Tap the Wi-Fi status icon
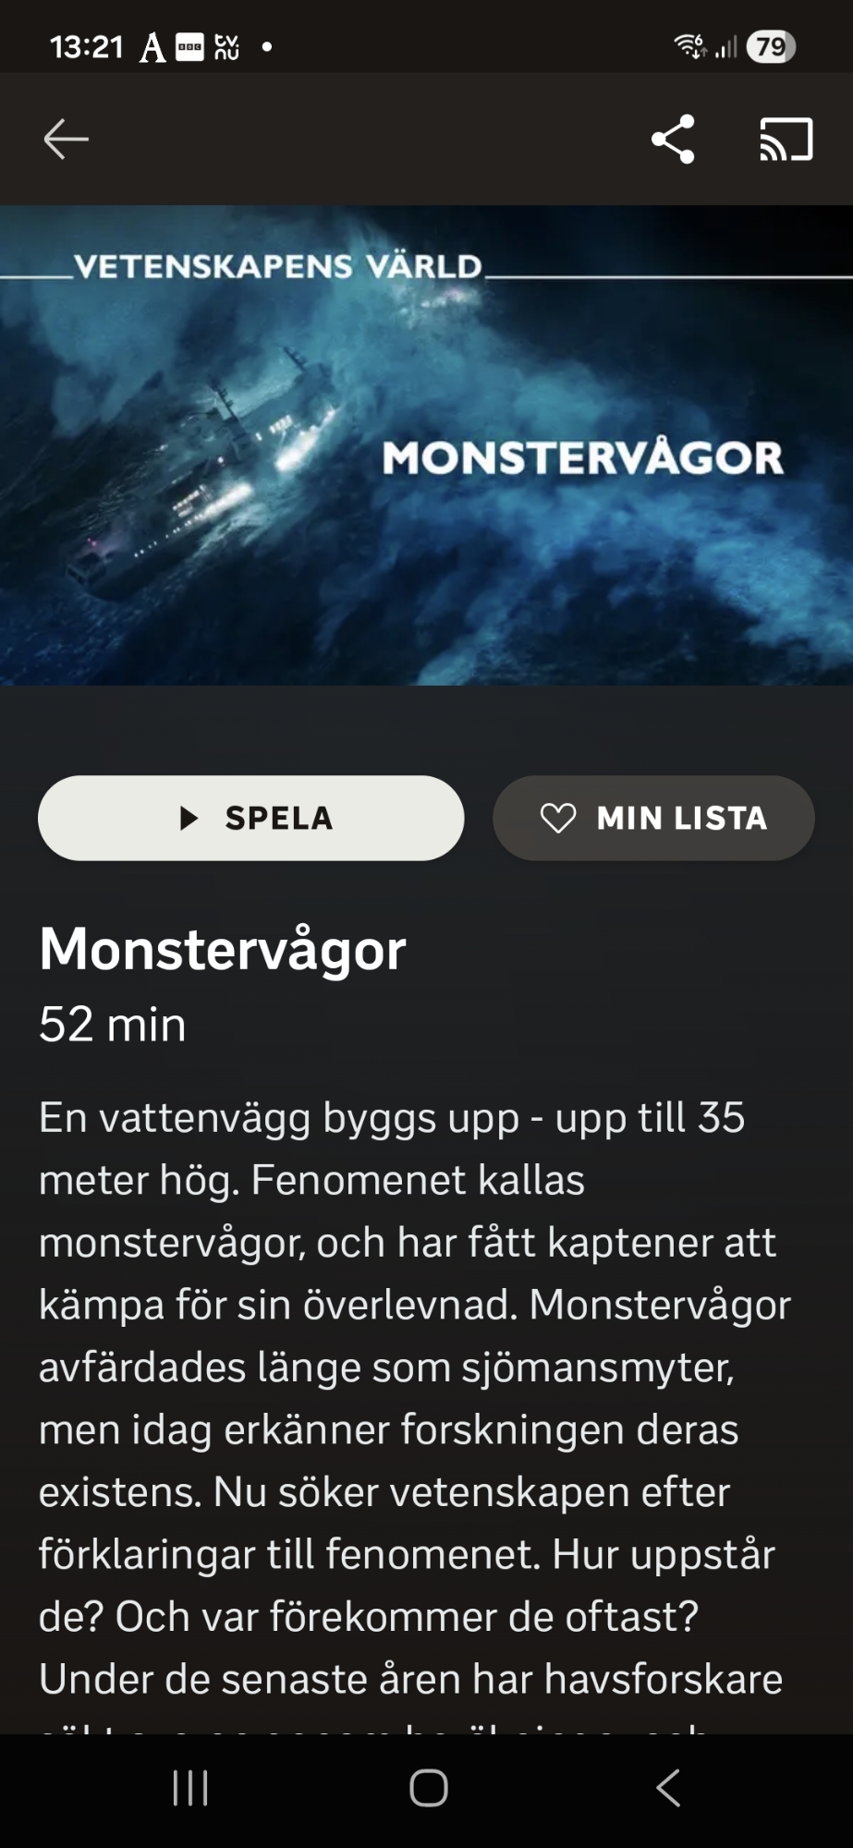The width and height of the screenshot is (853, 1848). [690, 45]
